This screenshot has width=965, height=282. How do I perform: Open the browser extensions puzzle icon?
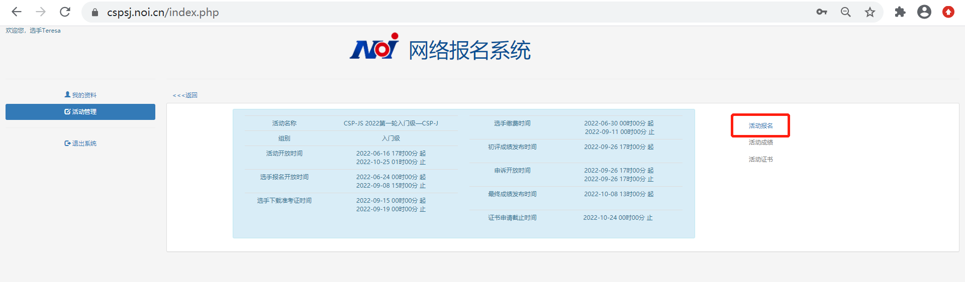(x=900, y=12)
